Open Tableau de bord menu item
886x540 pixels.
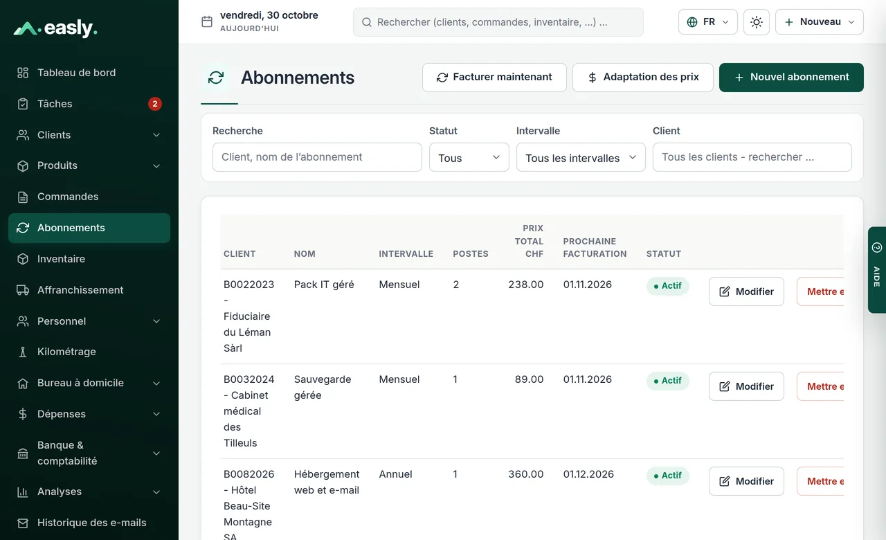(x=89, y=73)
